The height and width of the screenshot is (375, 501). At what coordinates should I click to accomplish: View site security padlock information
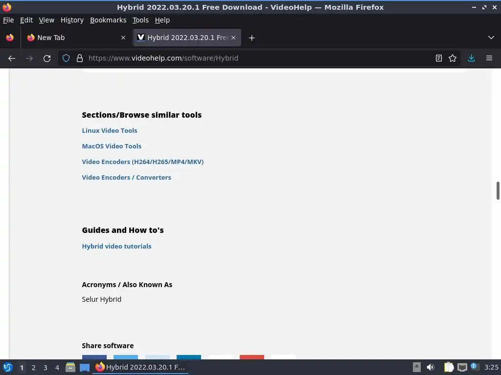coord(80,58)
